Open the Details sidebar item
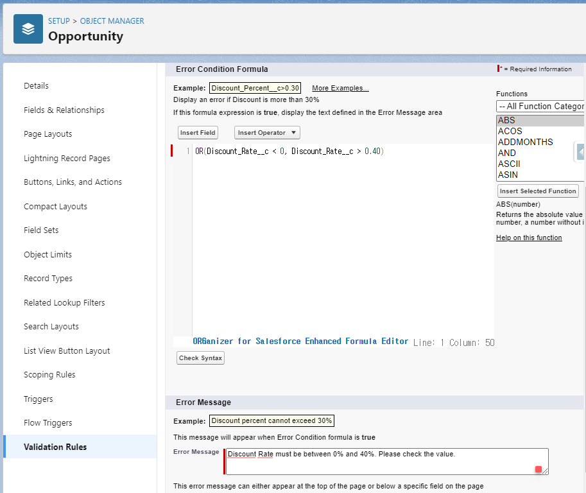This screenshot has width=586, height=493. (36, 85)
